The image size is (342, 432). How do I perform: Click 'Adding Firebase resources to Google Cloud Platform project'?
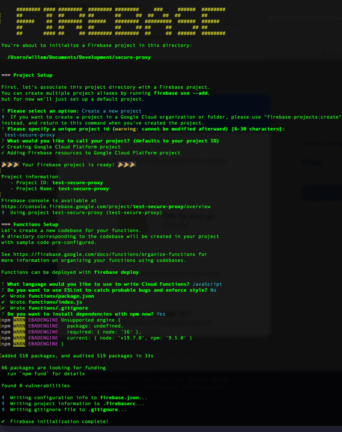[x=94, y=153]
